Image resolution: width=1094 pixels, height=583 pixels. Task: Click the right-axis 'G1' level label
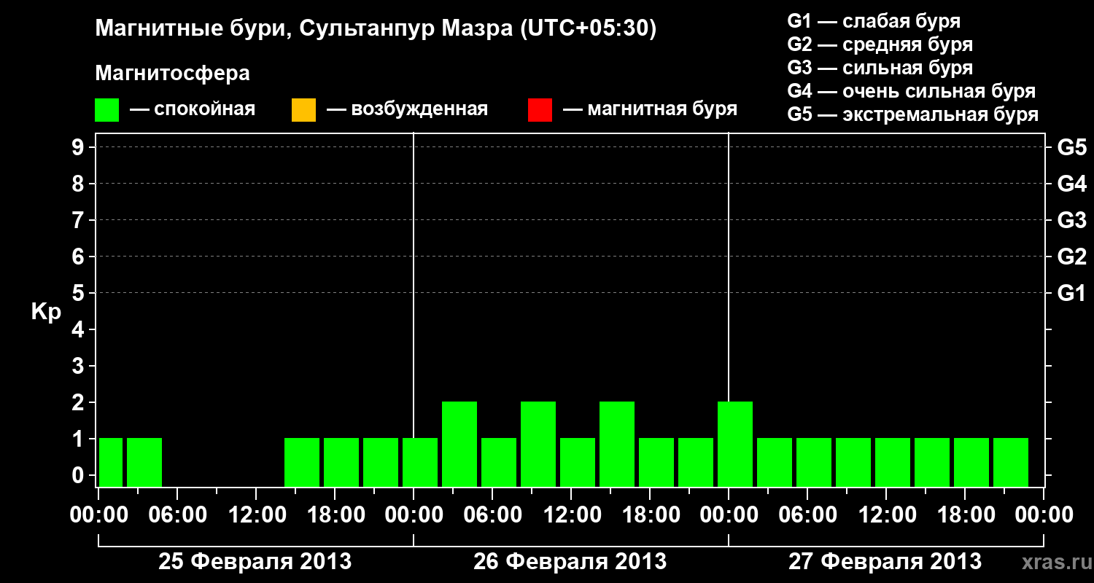click(x=1072, y=293)
